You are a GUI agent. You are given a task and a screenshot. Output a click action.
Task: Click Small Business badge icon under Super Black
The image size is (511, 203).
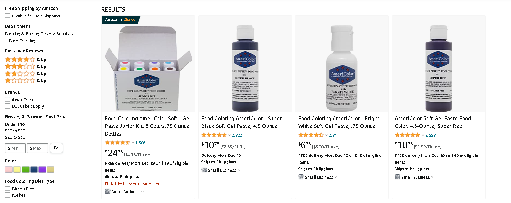click(x=204, y=170)
